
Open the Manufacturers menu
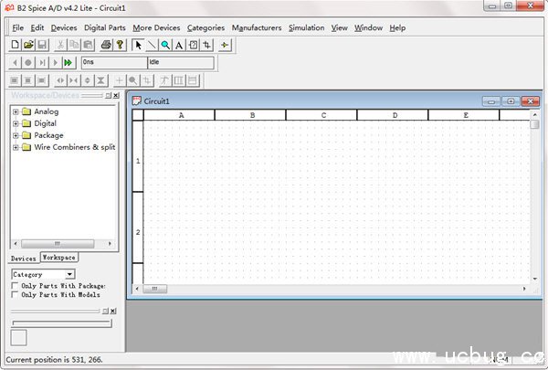[257, 27]
